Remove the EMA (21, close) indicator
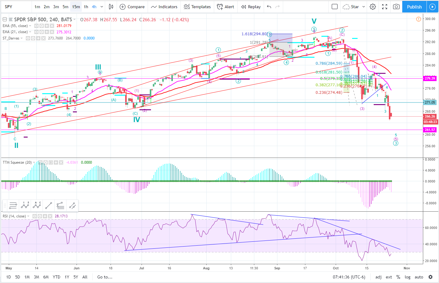Screen dimensions: 439x283 click(x=52, y=32)
